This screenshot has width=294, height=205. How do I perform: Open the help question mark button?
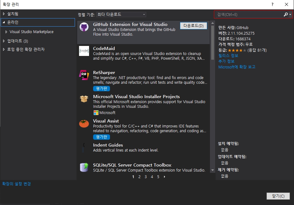pos(272,4)
